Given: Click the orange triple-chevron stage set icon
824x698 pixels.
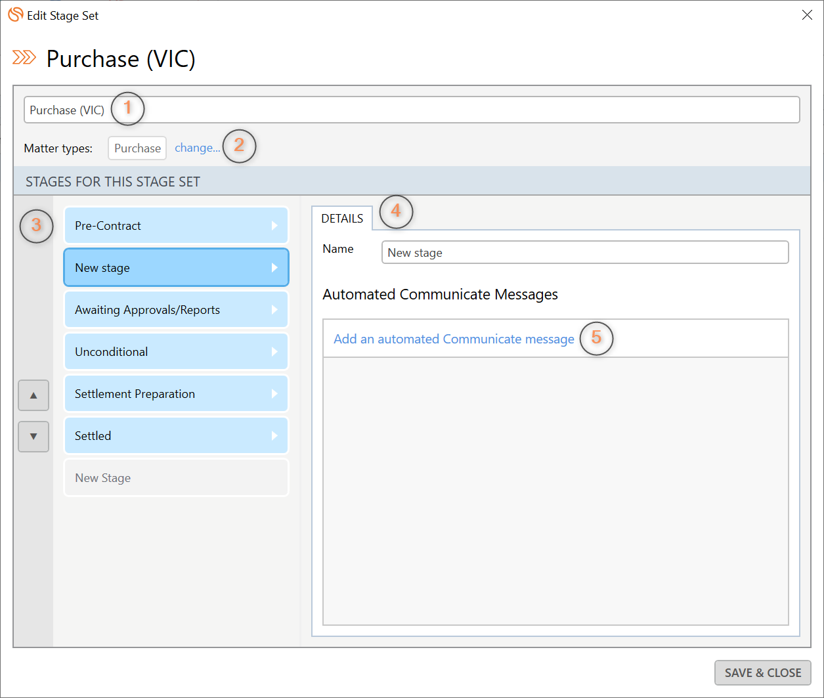Looking at the screenshot, I should coord(24,58).
